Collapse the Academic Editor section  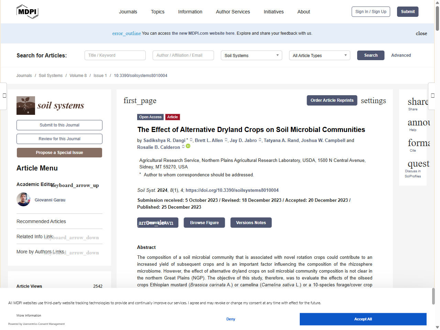[75, 185]
